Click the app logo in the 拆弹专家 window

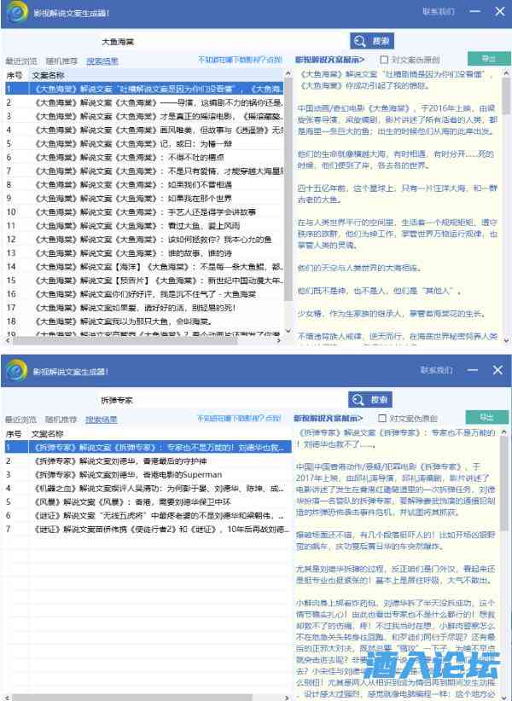pyautogui.click(x=16, y=371)
